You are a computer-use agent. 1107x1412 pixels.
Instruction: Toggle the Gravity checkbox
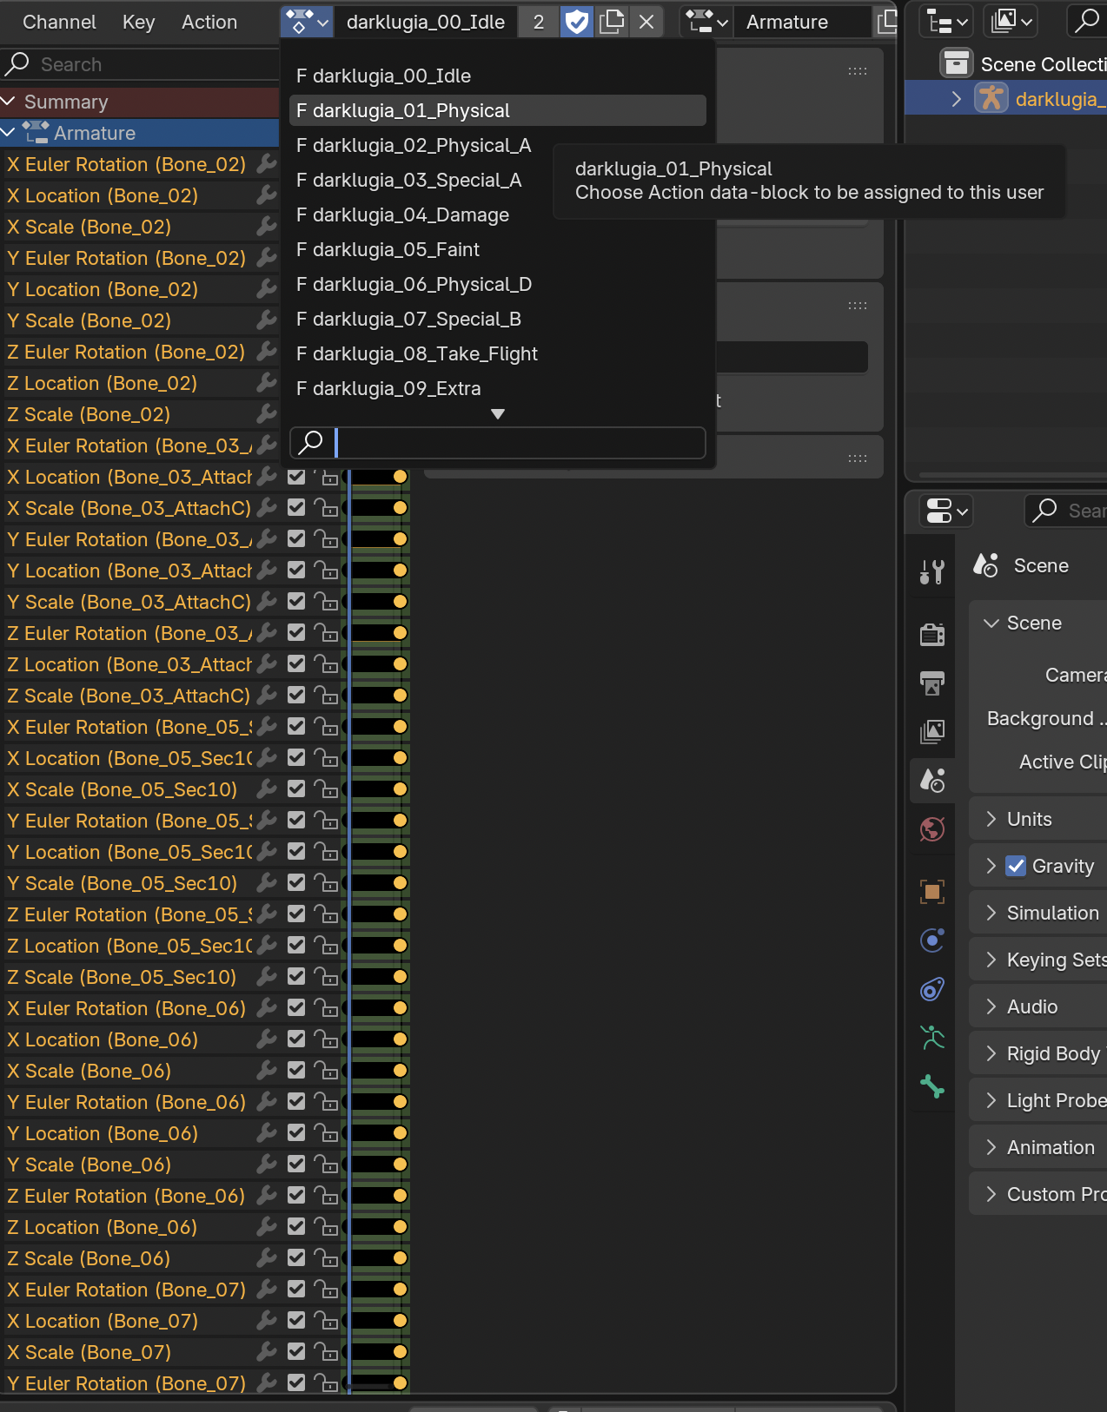[1016, 866]
